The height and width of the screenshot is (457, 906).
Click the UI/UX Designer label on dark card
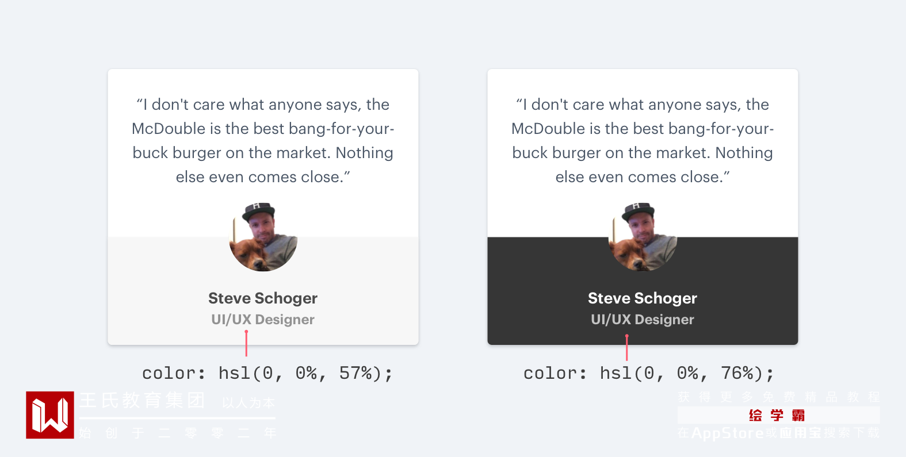click(x=643, y=320)
